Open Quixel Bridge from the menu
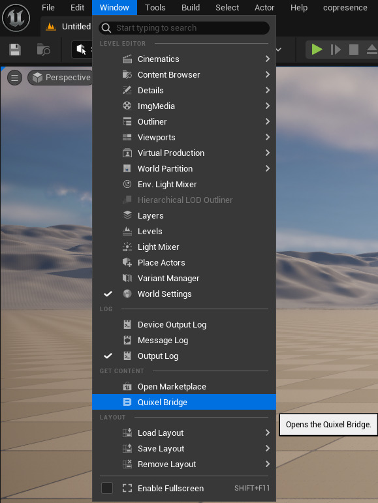Image resolution: width=378 pixels, height=503 pixels. (x=184, y=402)
